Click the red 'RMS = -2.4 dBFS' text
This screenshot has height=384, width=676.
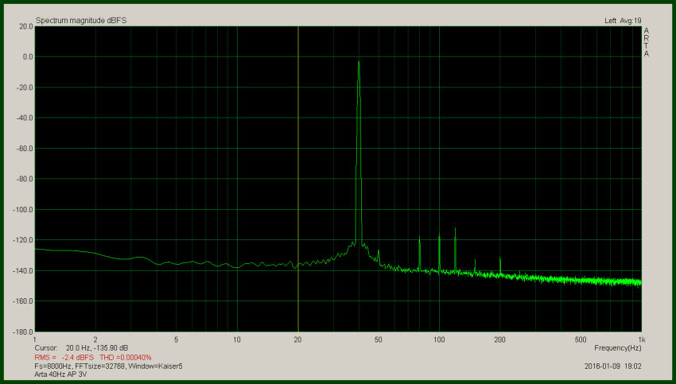[x=64, y=357]
